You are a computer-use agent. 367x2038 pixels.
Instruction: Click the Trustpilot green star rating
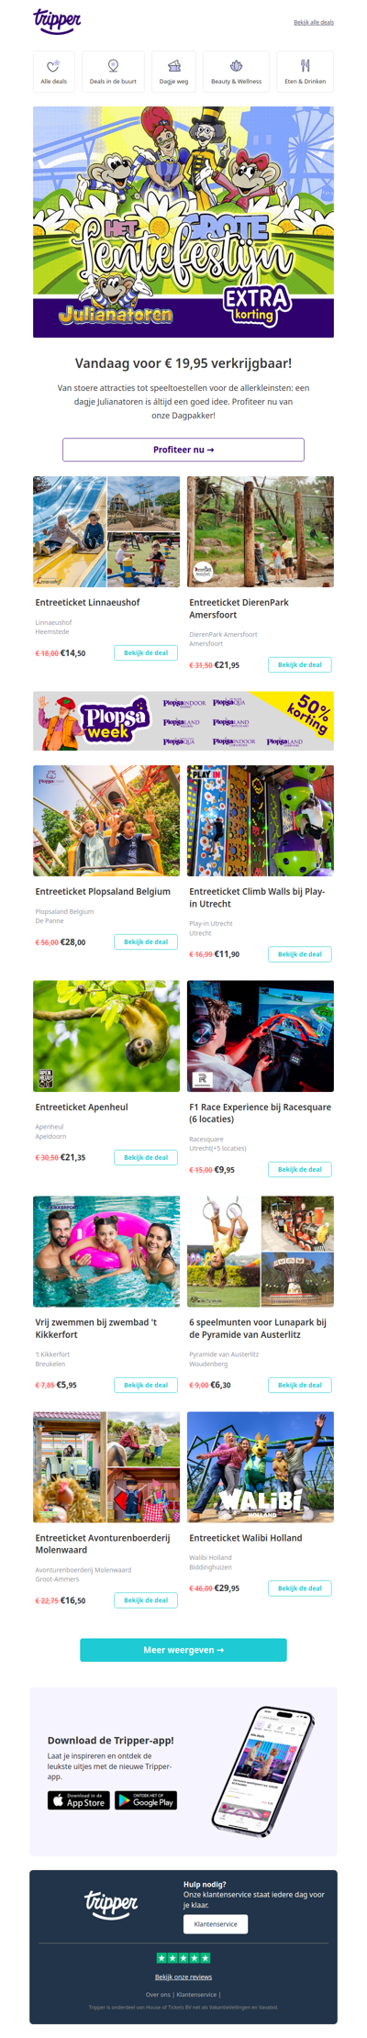(x=183, y=1958)
